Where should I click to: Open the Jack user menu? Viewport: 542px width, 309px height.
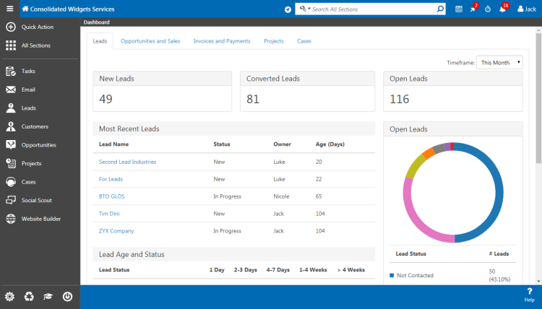pyautogui.click(x=526, y=9)
